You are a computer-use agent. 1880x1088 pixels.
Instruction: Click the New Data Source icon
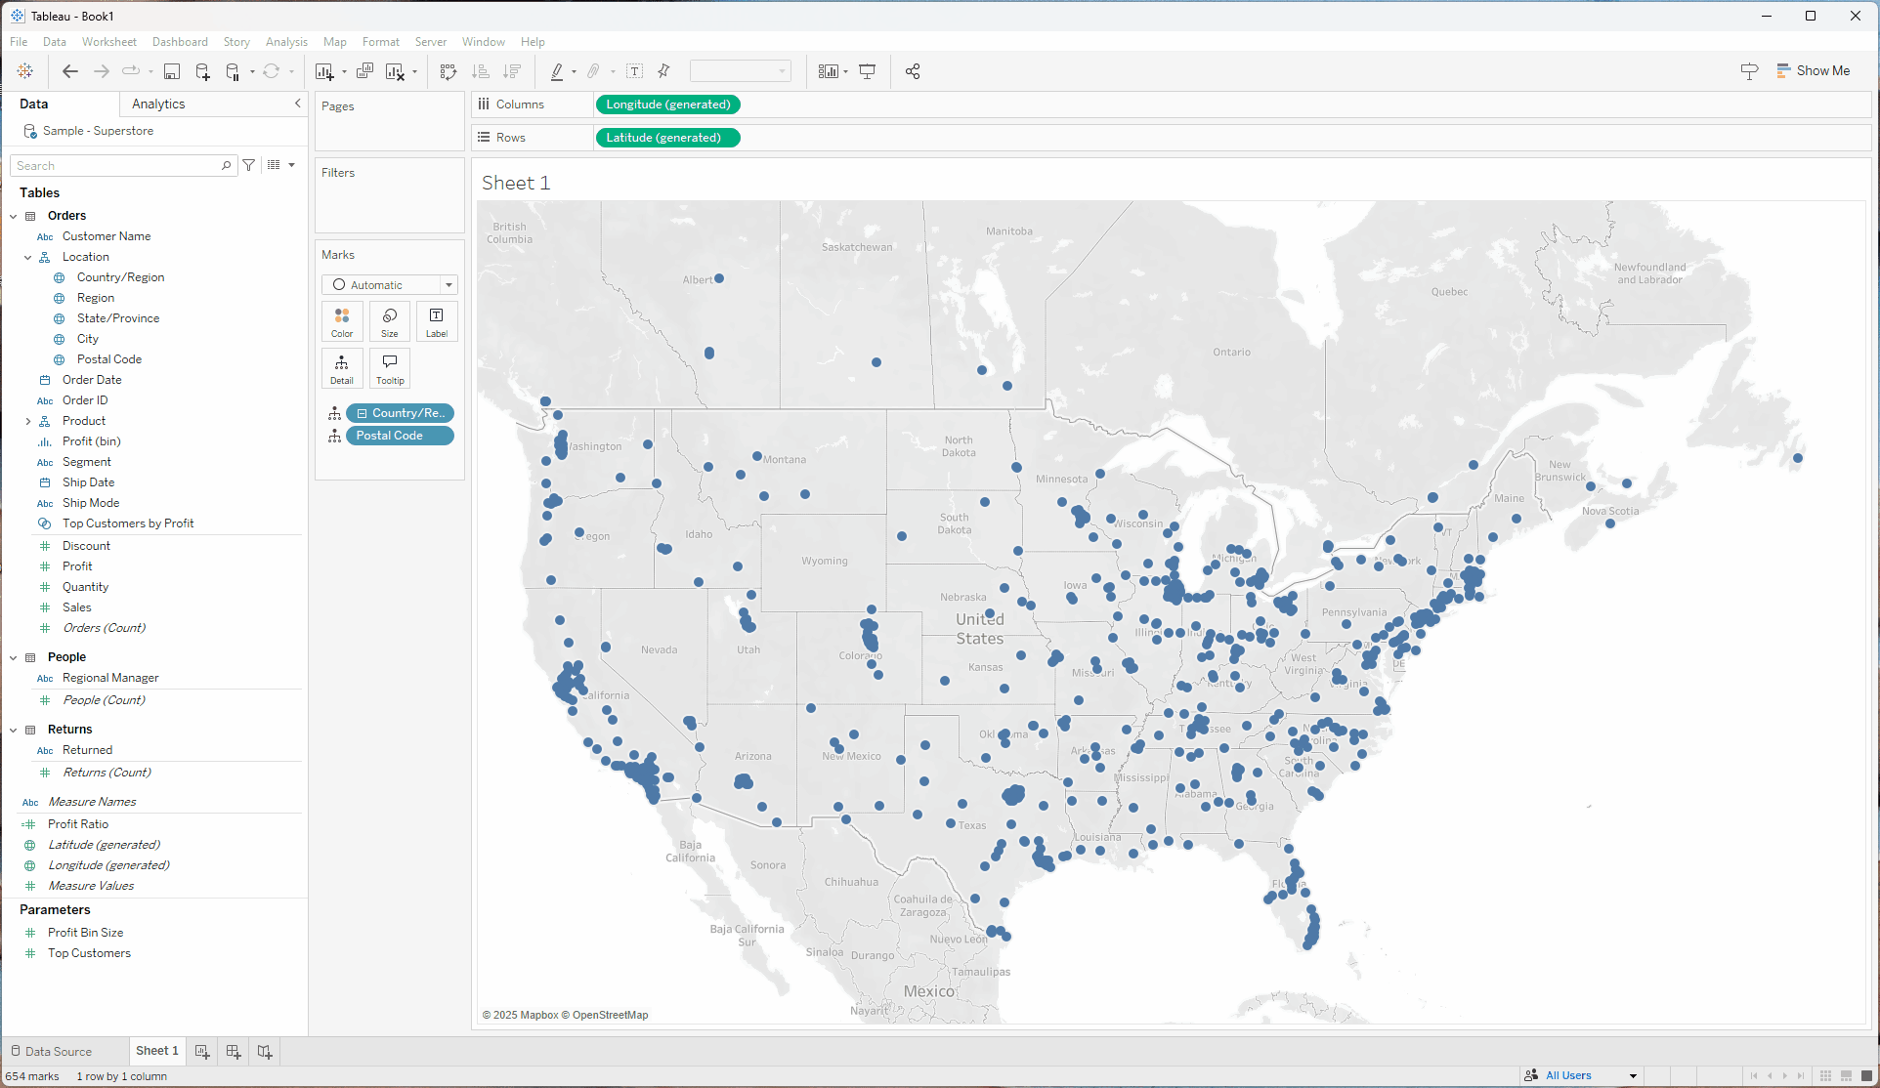tap(202, 71)
